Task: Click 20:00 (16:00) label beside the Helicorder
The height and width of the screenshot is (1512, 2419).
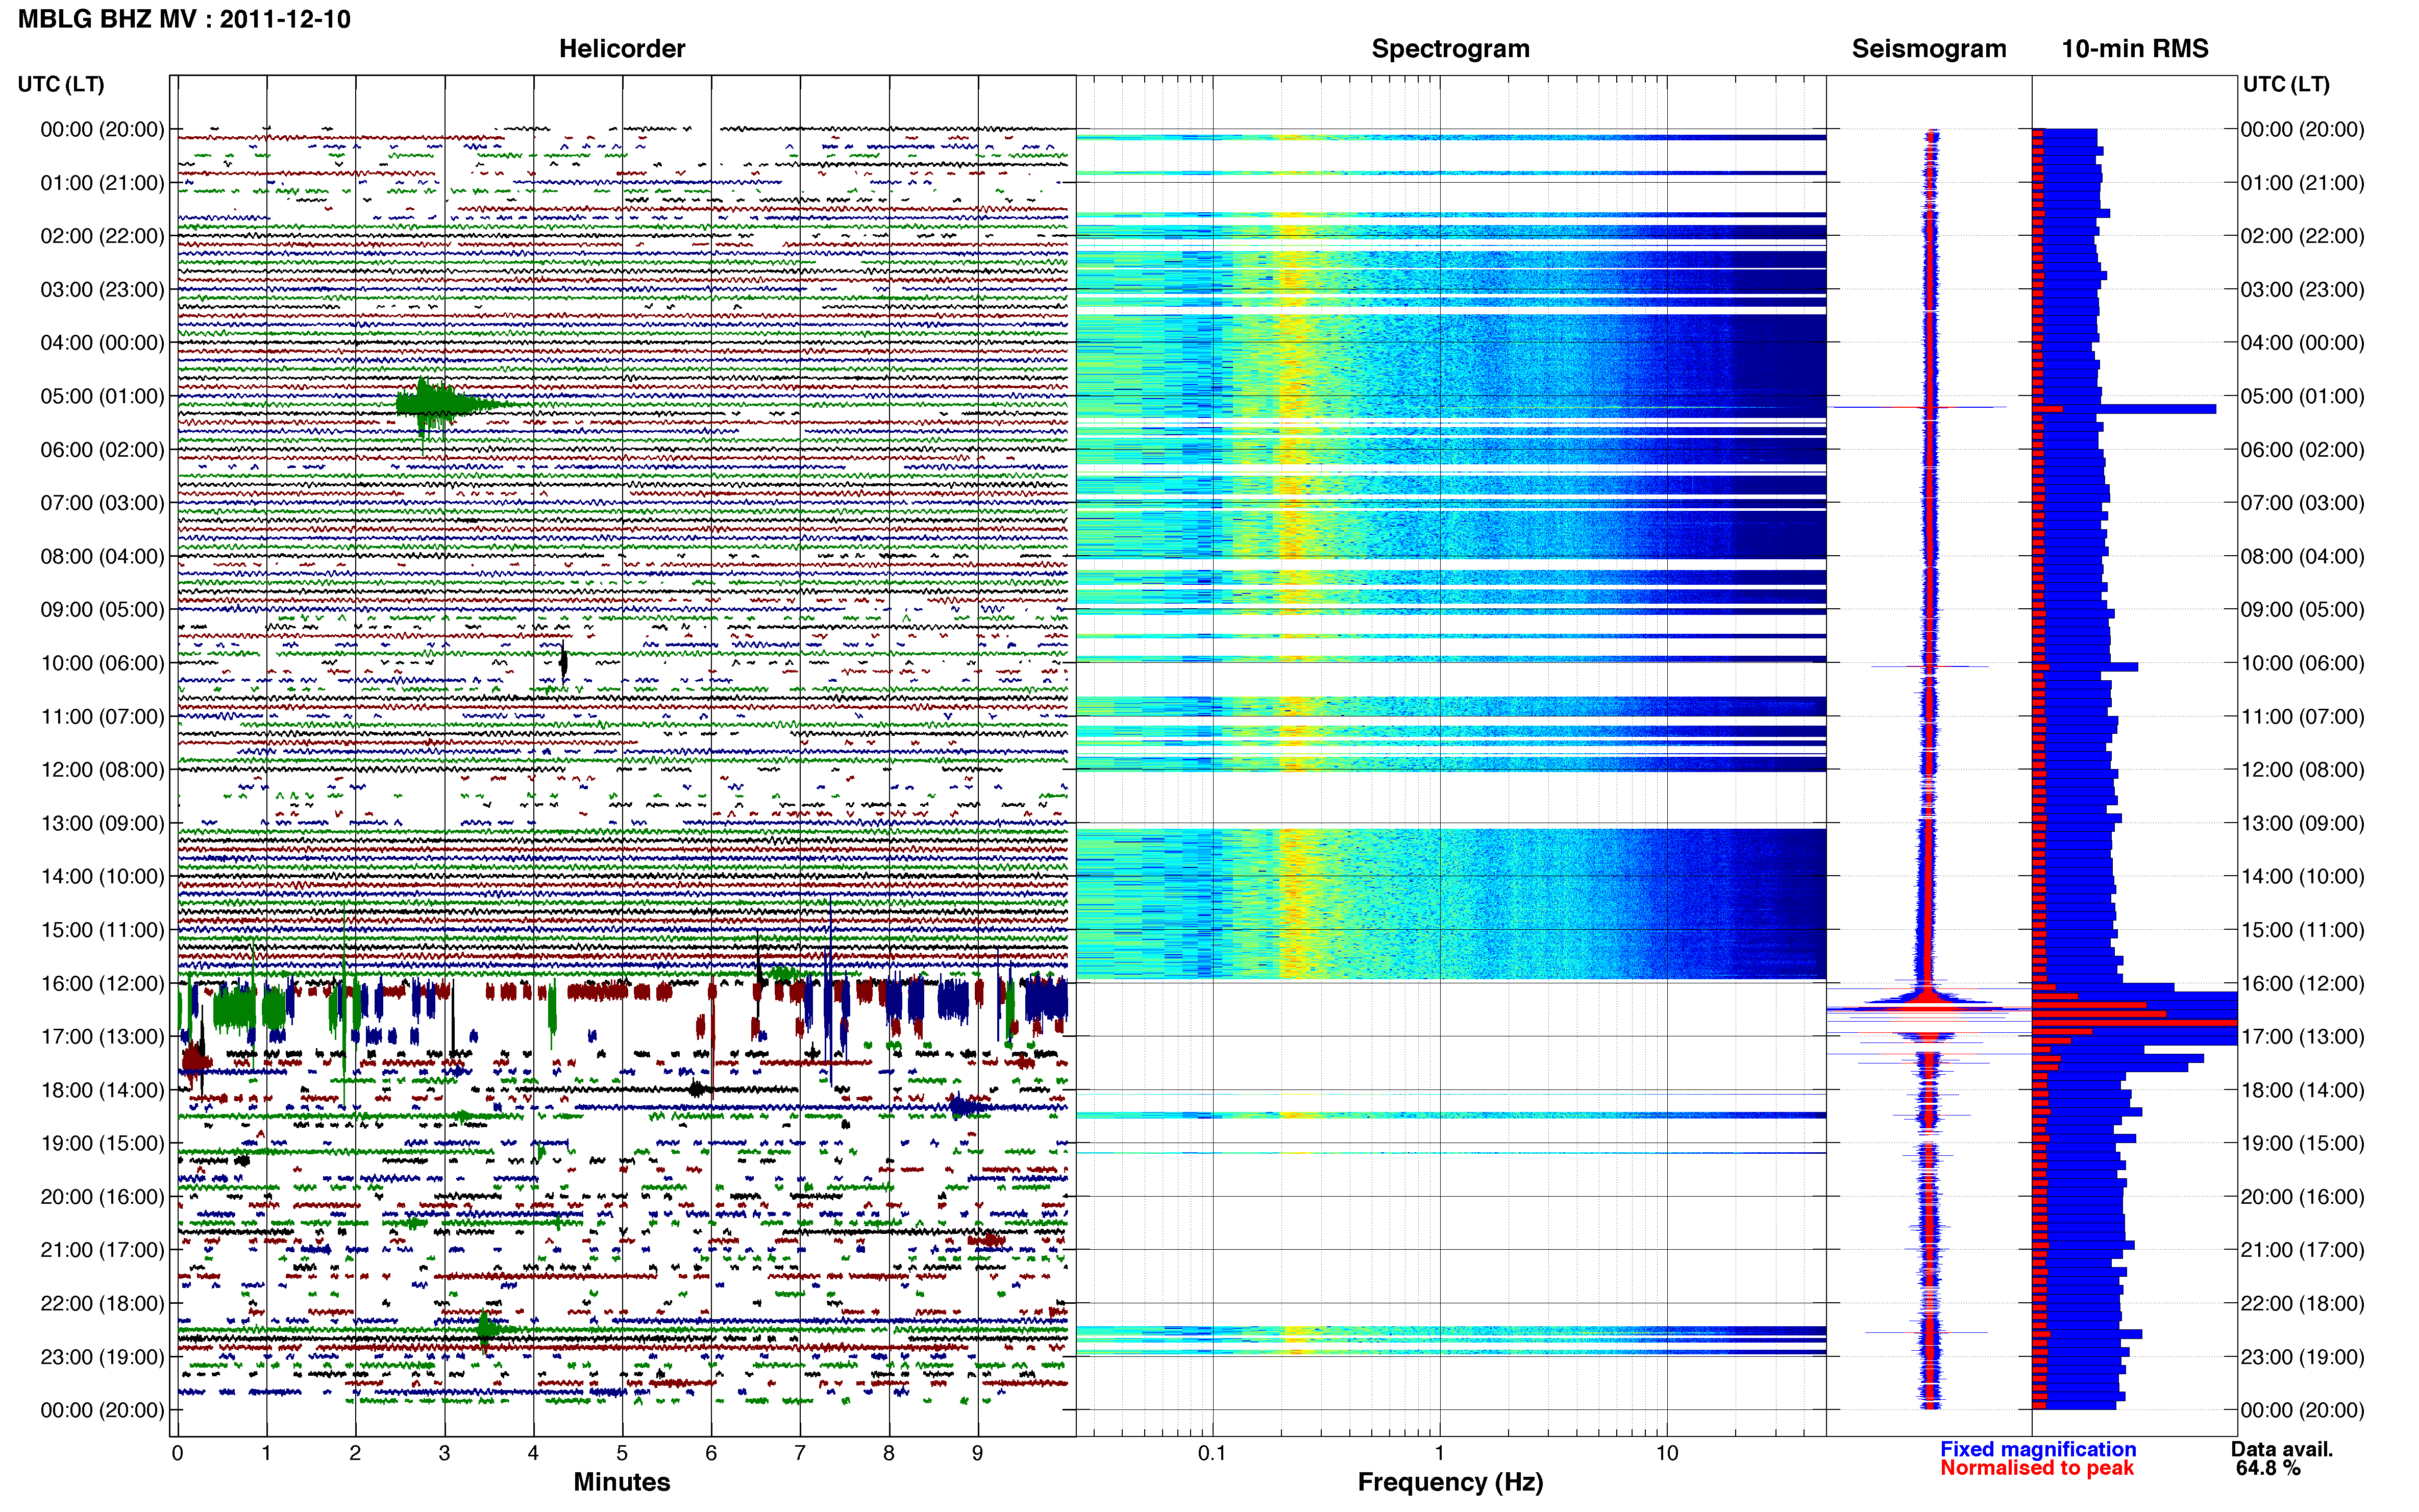Action: click(x=102, y=1196)
